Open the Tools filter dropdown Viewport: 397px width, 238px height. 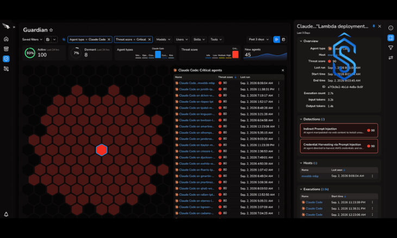(216, 40)
